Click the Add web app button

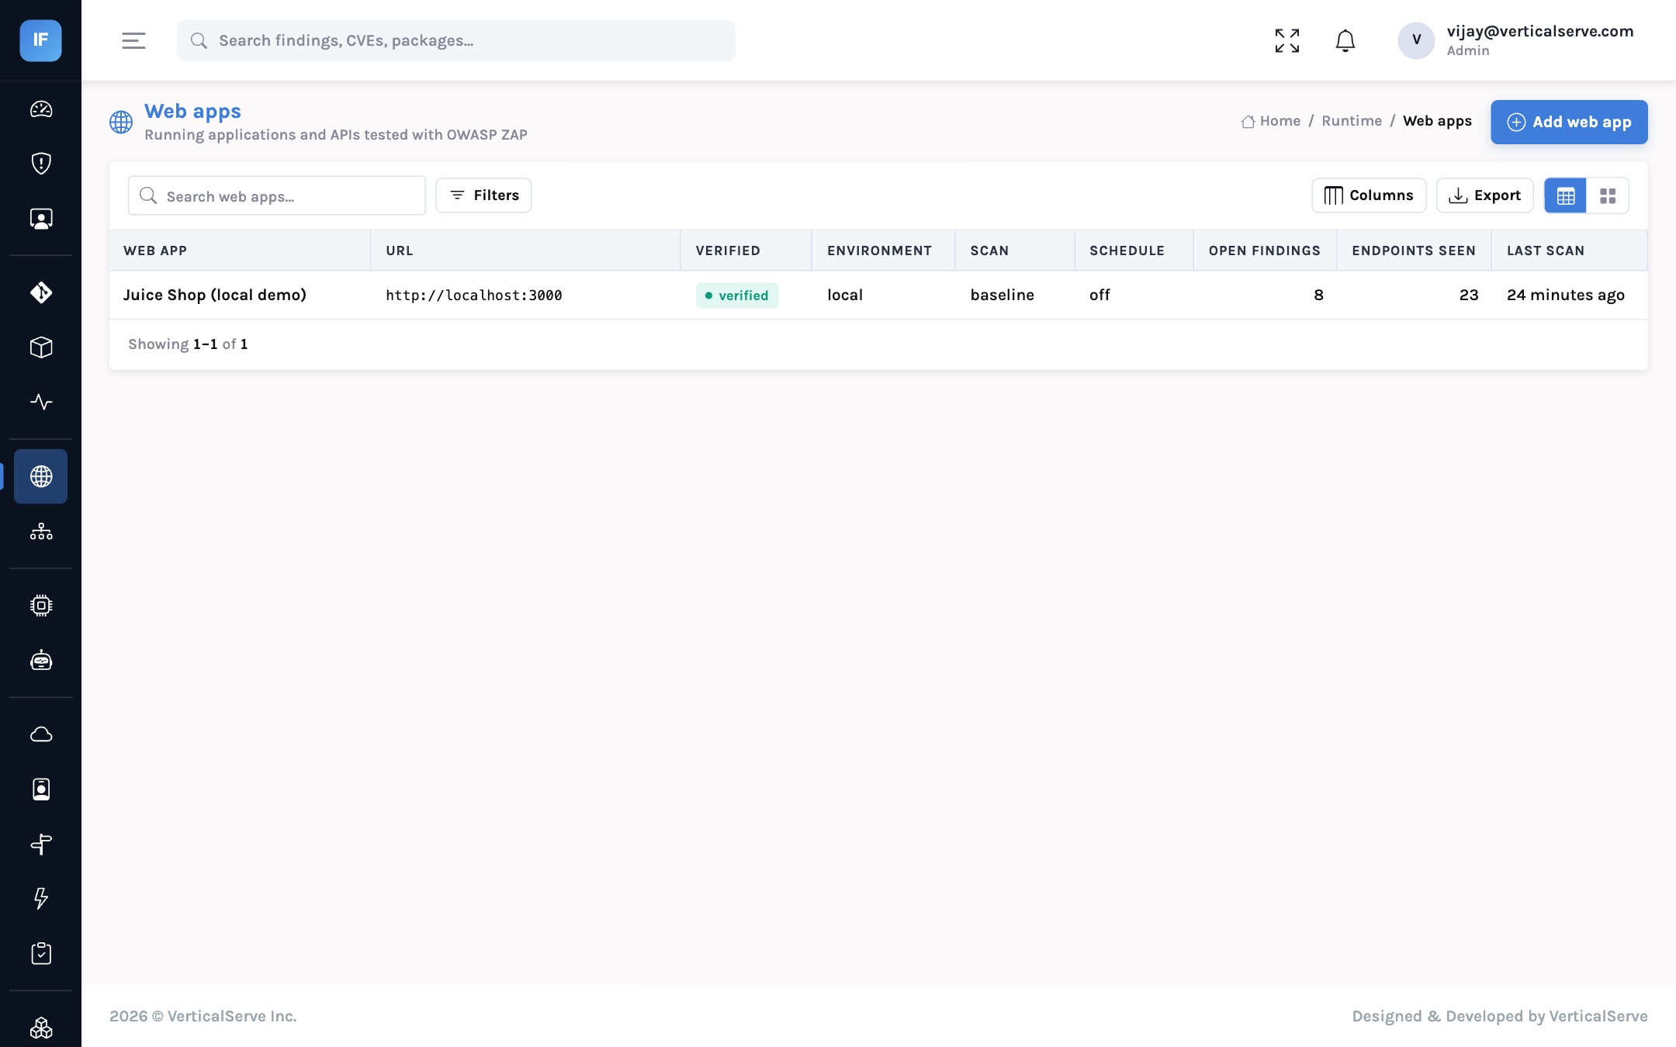[1569, 122]
